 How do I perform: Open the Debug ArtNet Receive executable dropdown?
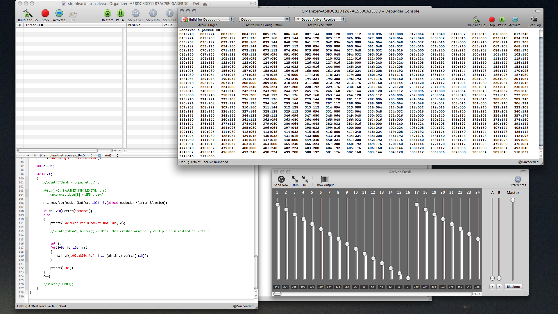click(320, 19)
